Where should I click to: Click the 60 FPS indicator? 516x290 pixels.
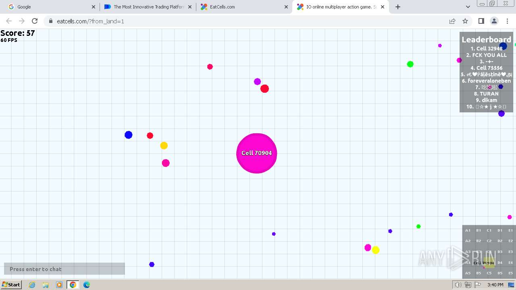[x=9, y=40]
